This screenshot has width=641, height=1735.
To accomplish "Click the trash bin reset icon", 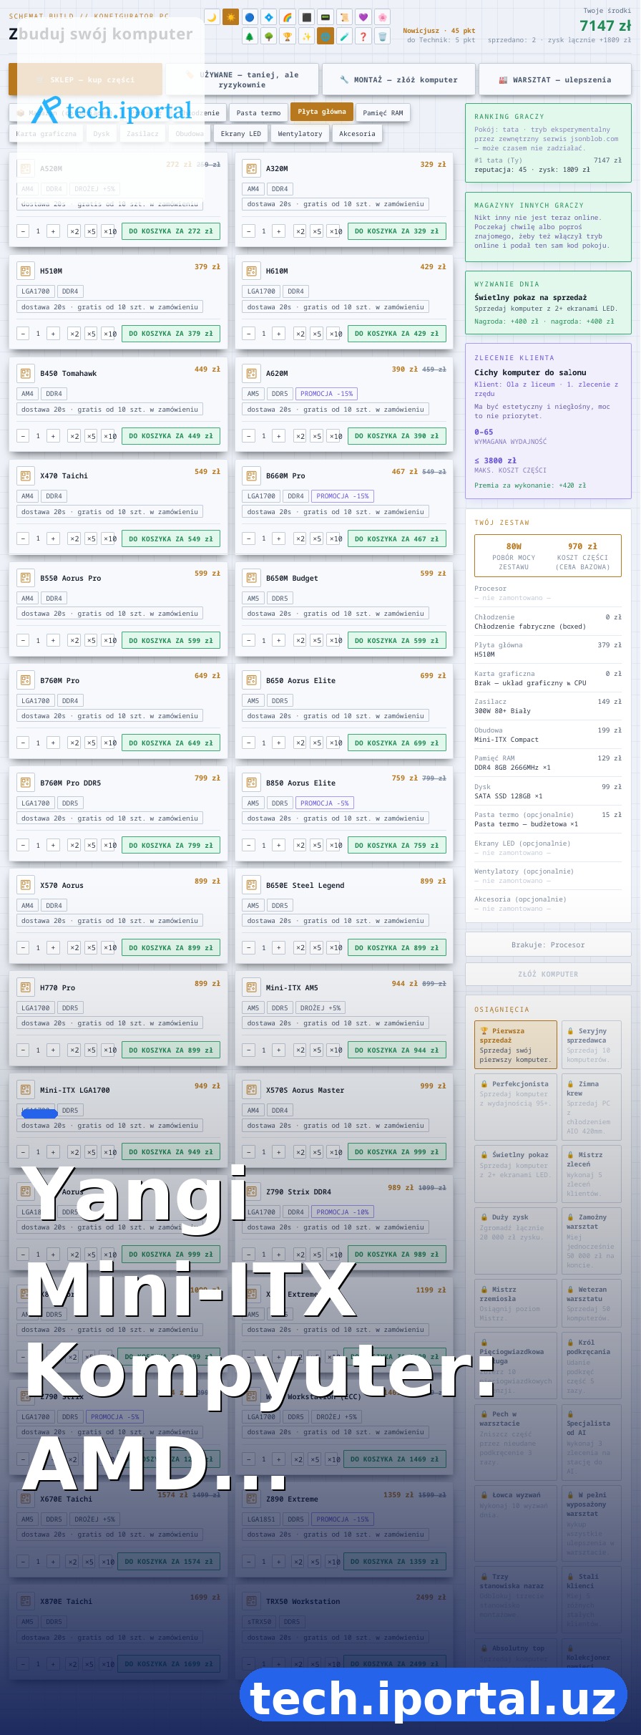I will coord(382,36).
